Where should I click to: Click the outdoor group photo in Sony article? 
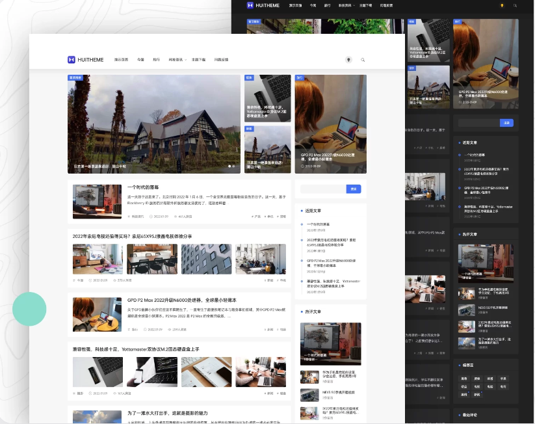[x=261, y=259]
